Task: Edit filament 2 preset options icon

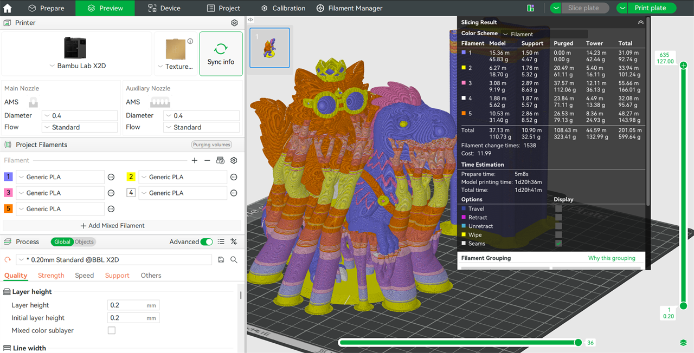Action: (x=234, y=177)
